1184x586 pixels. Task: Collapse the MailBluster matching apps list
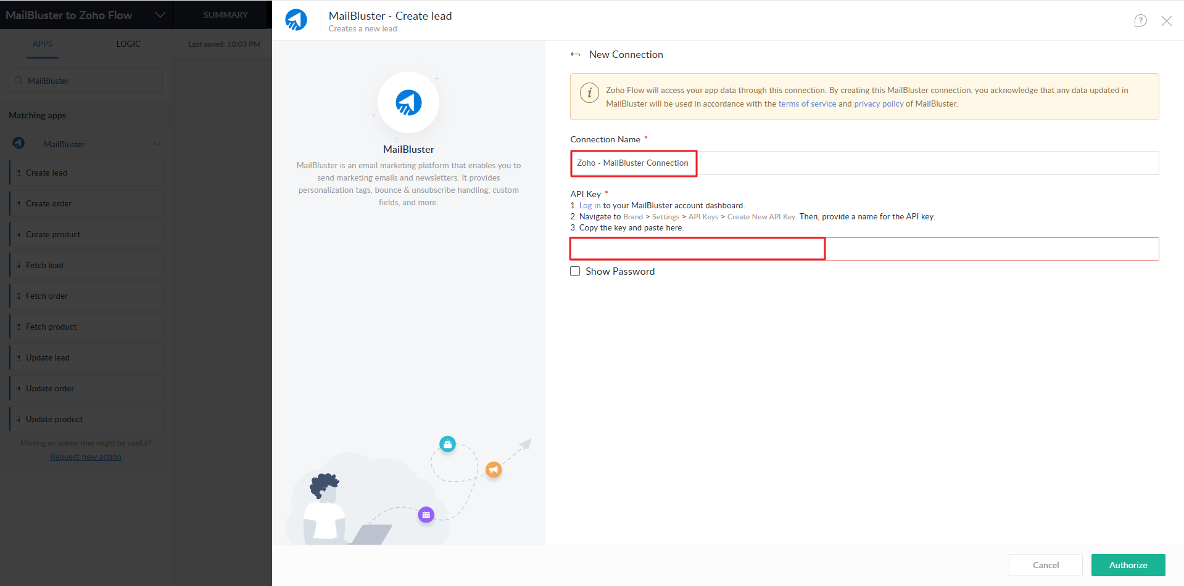tap(157, 144)
